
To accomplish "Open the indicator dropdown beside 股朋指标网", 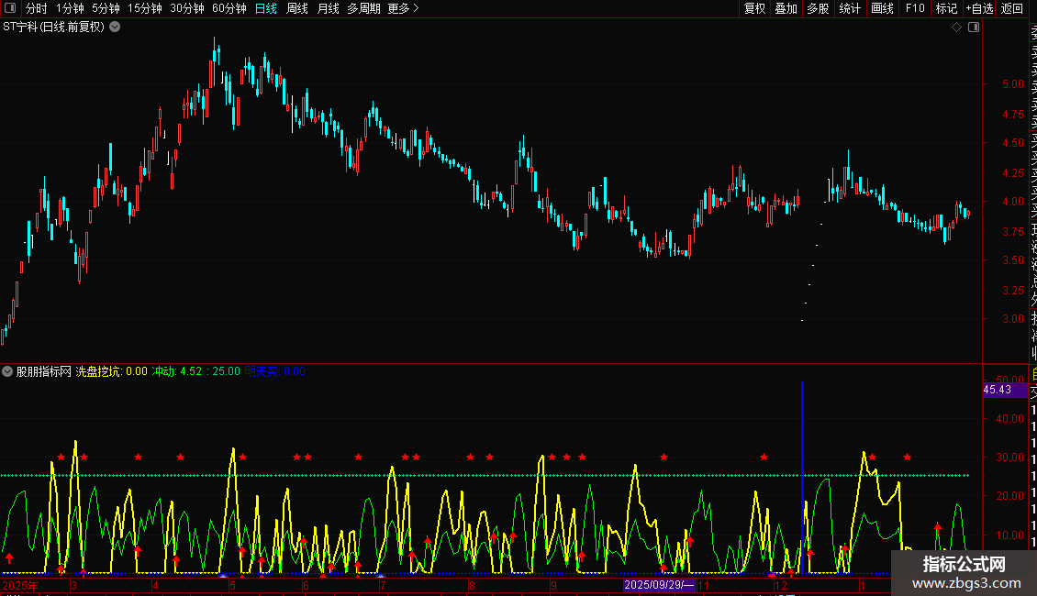I will click(x=7, y=371).
